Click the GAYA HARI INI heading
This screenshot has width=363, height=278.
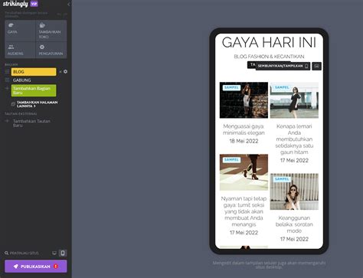pyautogui.click(x=269, y=42)
